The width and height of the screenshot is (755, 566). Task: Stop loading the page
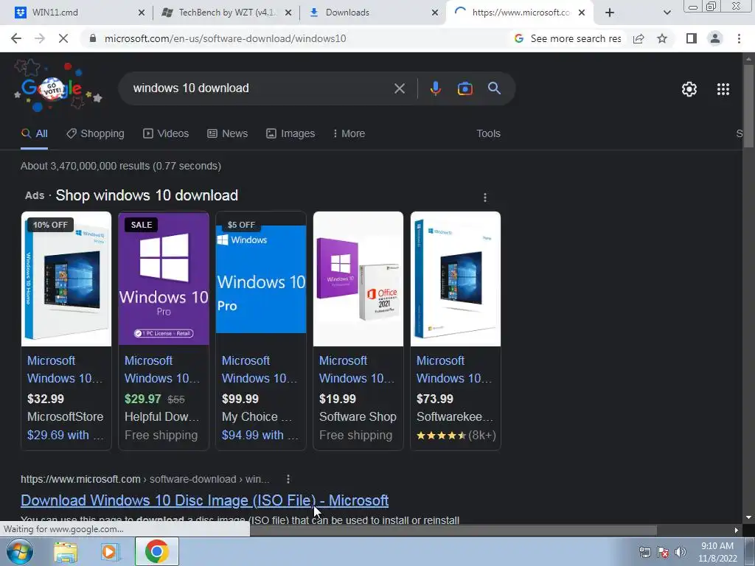(63, 38)
